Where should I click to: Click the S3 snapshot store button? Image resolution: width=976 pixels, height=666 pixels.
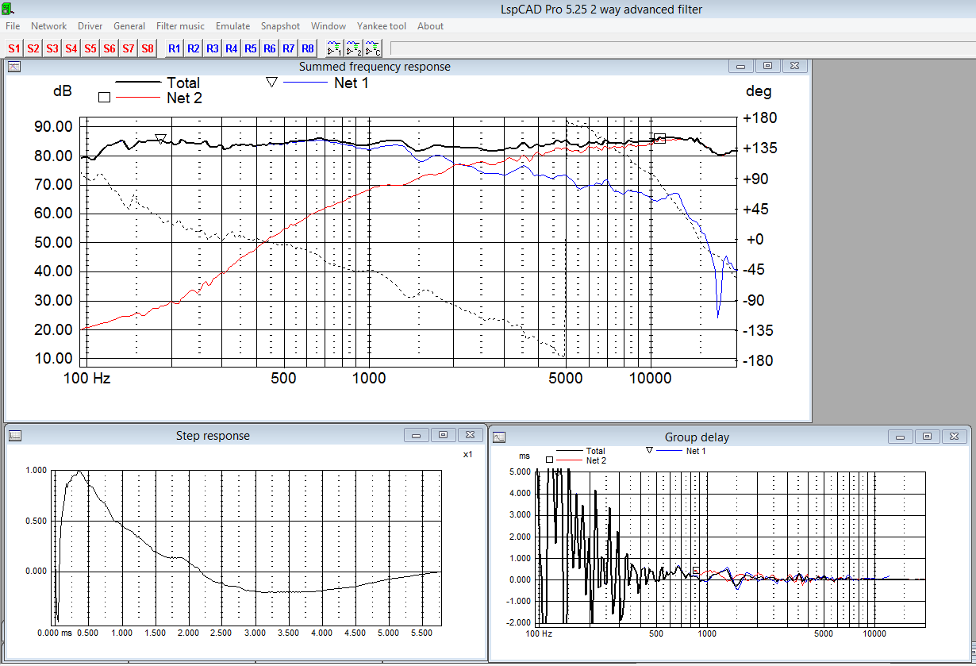(x=52, y=48)
